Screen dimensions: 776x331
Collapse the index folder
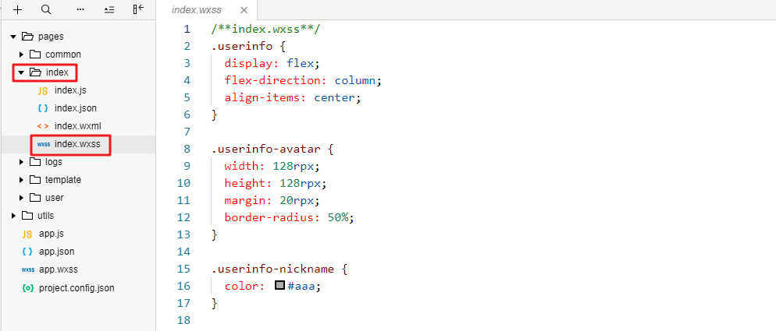[x=23, y=72]
